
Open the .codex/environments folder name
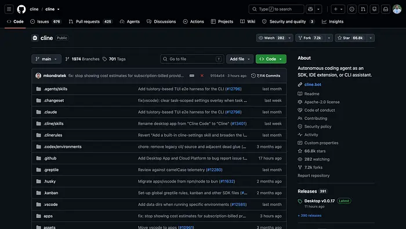pyautogui.click(x=63, y=147)
